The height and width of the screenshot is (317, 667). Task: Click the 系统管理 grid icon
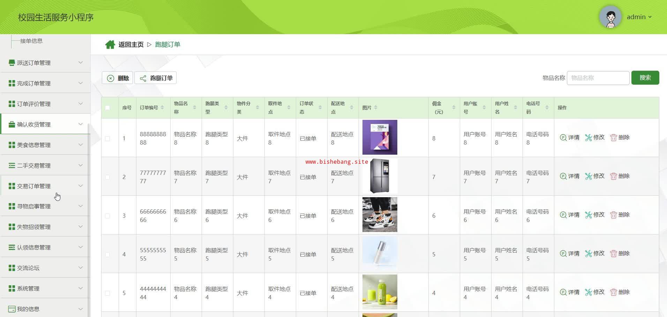click(12, 288)
